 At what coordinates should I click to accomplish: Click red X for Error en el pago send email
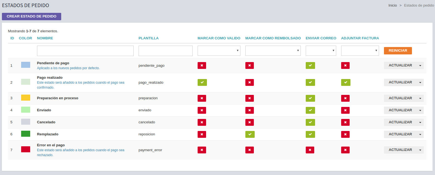(310, 150)
